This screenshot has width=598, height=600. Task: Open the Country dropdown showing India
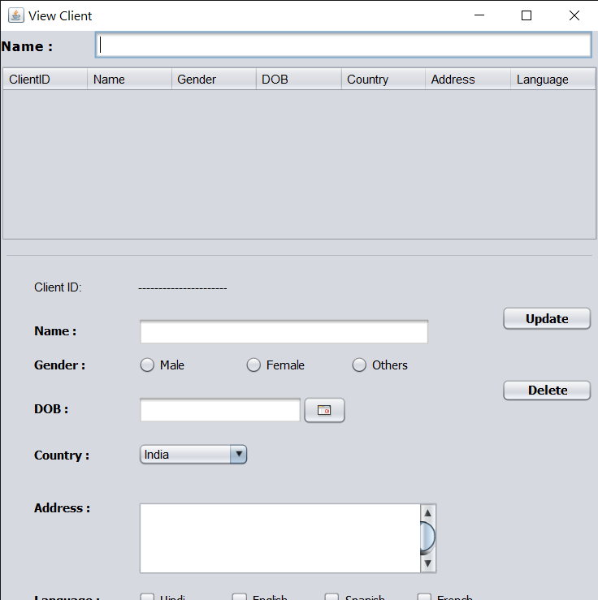click(193, 455)
